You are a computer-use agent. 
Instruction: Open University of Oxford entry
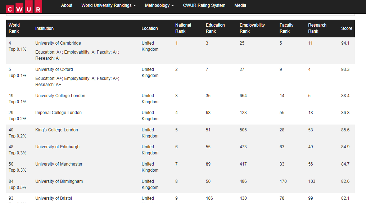point(54,69)
